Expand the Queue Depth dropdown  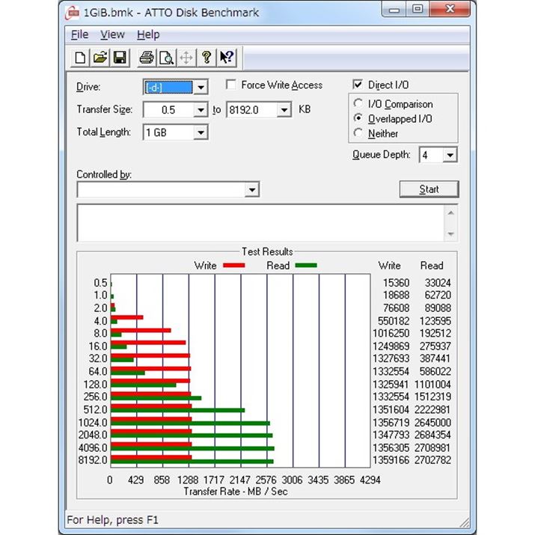click(x=449, y=155)
